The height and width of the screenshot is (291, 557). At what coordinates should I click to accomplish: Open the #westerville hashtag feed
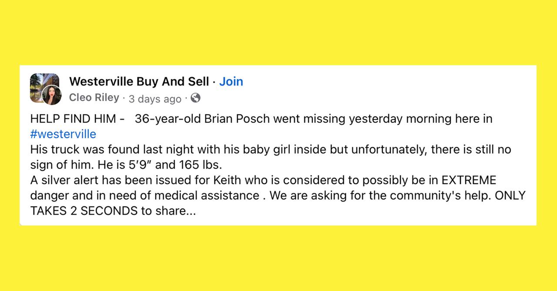[x=63, y=134]
